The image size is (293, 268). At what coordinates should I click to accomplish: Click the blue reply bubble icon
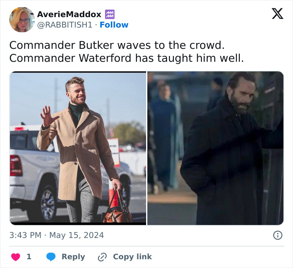click(x=51, y=257)
